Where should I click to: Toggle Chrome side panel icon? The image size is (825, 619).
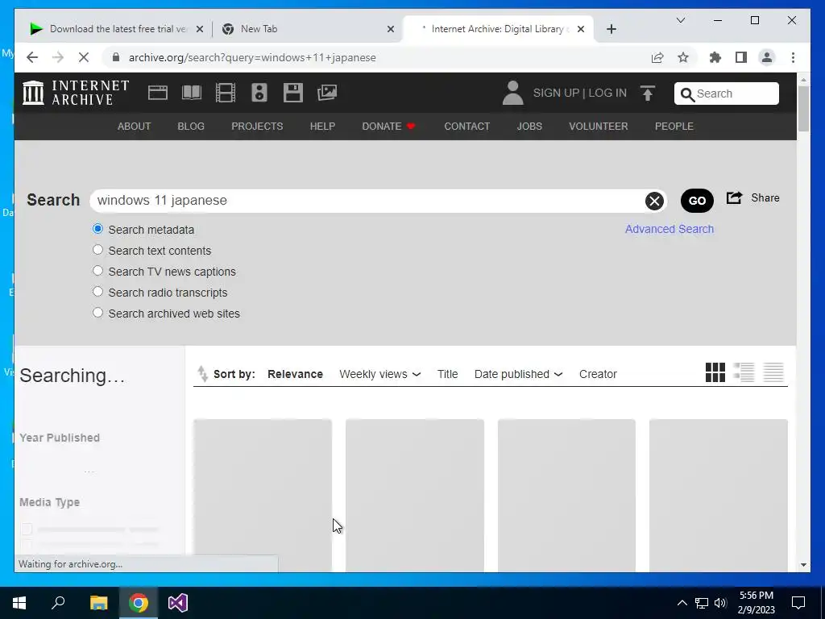point(741,57)
